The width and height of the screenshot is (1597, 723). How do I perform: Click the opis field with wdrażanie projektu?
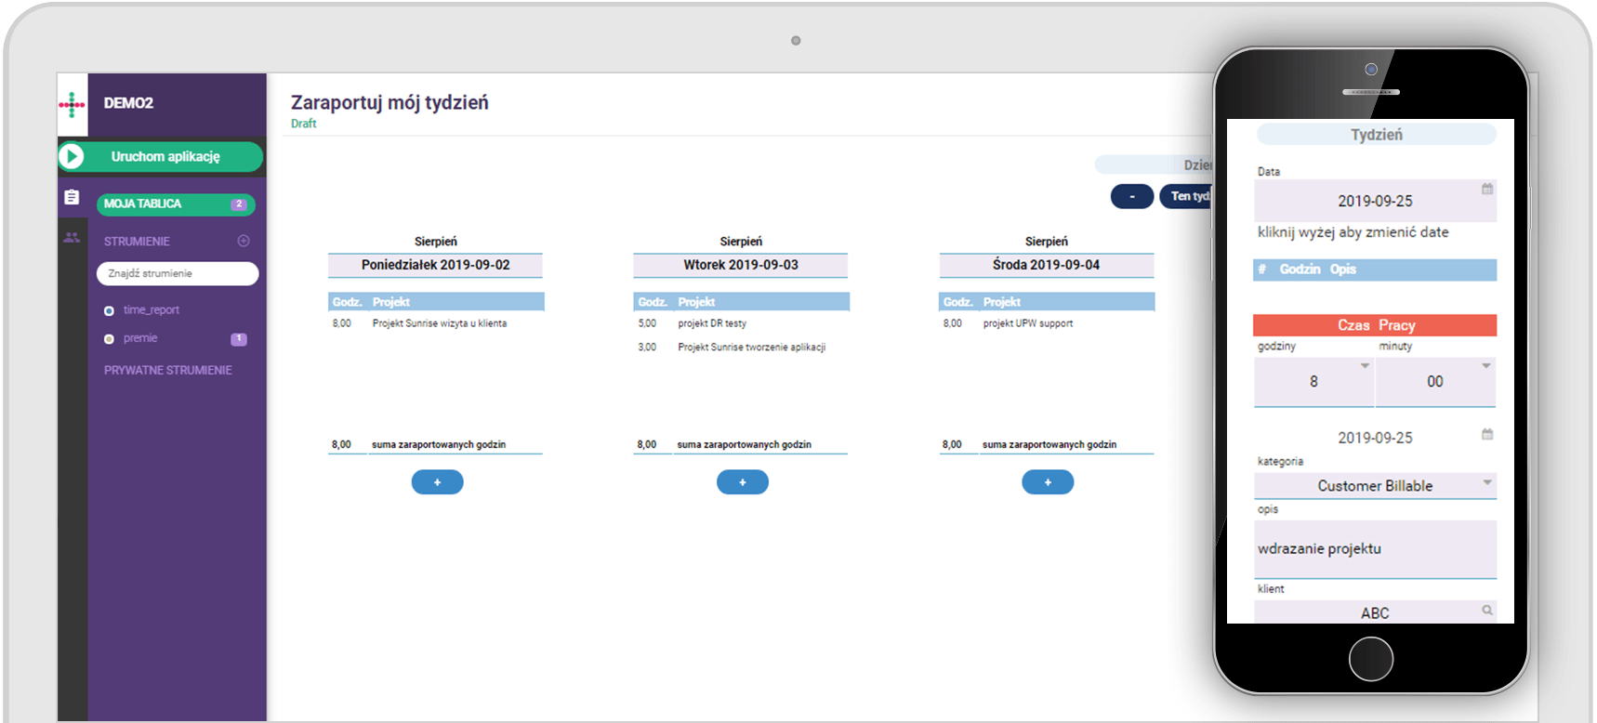click(1374, 549)
